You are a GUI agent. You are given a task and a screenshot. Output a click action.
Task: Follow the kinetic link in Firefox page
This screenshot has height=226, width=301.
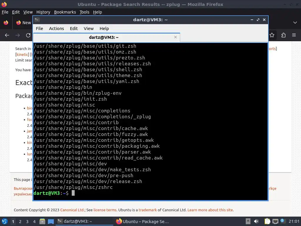point(22,54)
